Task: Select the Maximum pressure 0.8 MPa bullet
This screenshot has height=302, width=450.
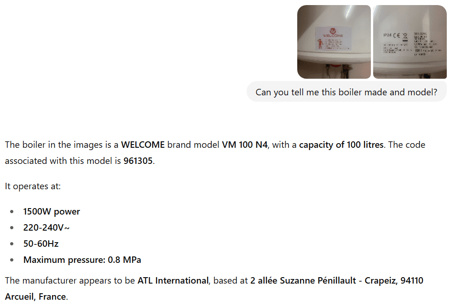Action: point(82,260)
